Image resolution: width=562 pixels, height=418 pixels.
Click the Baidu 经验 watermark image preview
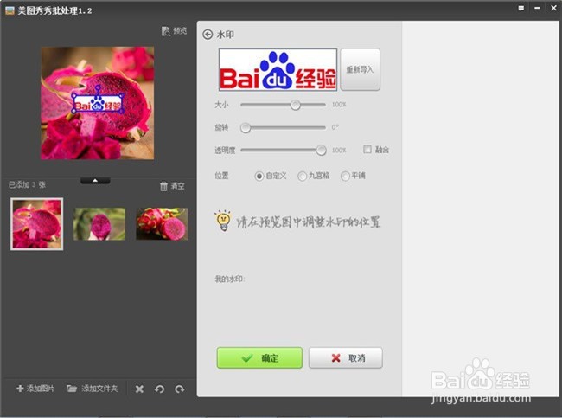[278, 69]
